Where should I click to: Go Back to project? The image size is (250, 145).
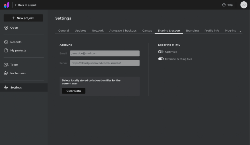pyautogui.click(x=25, y=5)
